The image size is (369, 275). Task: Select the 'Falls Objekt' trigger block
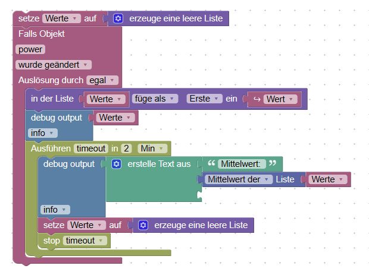(x=42, y=34)
